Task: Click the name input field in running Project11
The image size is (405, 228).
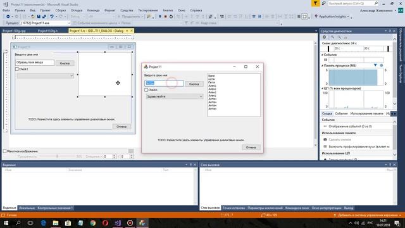Action: tap(165, 83)
